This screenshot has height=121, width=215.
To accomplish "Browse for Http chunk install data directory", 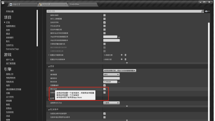I will click(119, 37).
